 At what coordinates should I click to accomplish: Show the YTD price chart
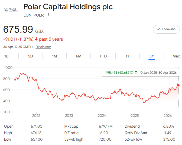click(x=103, y=56)
